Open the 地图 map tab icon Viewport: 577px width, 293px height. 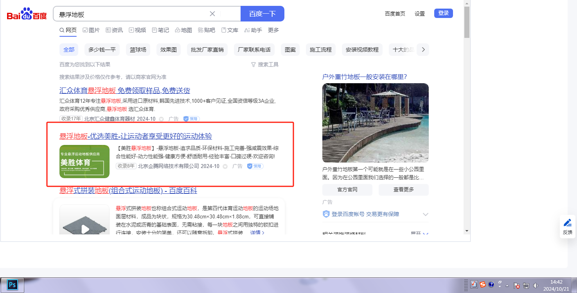pyautogui.click(x=178, y=30)
